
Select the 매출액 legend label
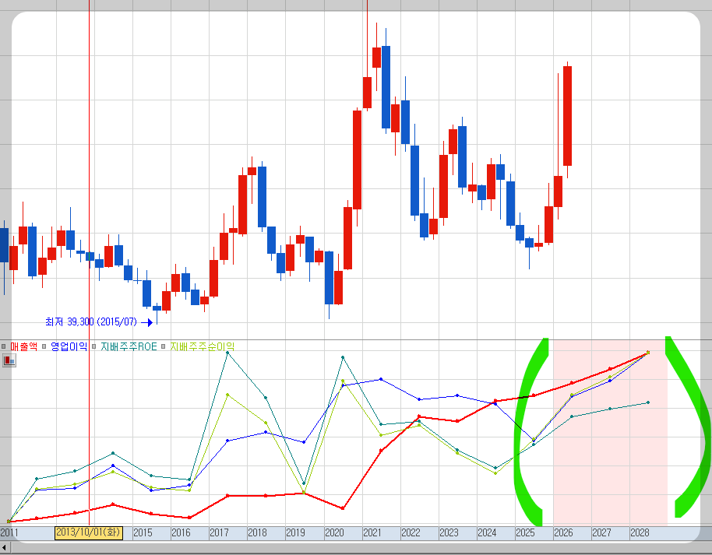pos(23,346)
